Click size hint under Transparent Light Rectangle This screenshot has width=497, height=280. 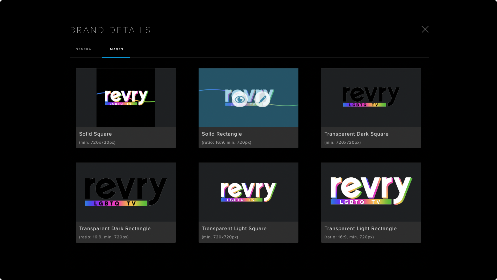[349, 237]
